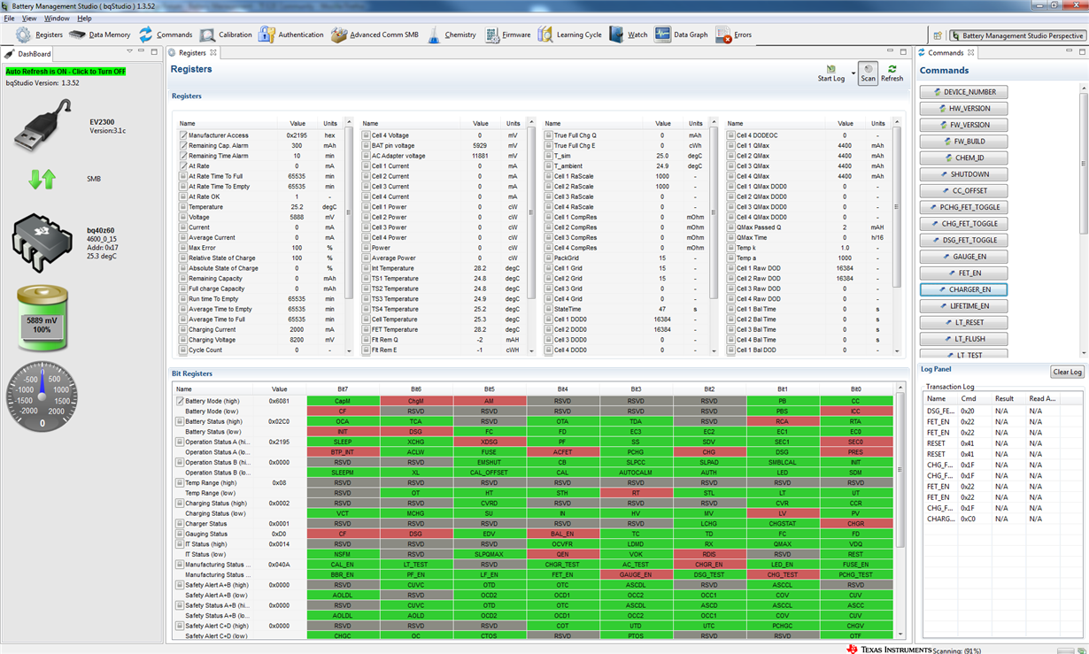The height and width of the screenshot is (654, 1089).
Task: Click the Remaining Cap. Alarm edit icon
Action: [x=183, y=146]
